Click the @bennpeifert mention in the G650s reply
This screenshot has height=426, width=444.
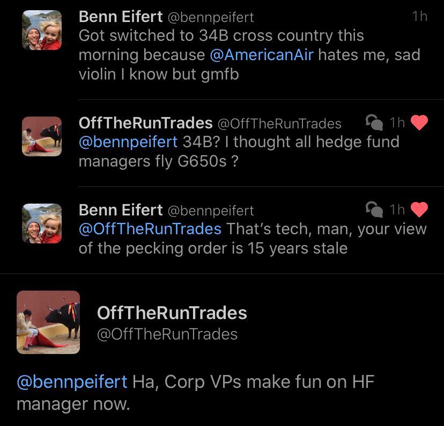pos(128,142)
